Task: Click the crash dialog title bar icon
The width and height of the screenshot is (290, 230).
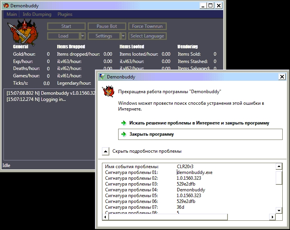Action: [x=102, y=77]
